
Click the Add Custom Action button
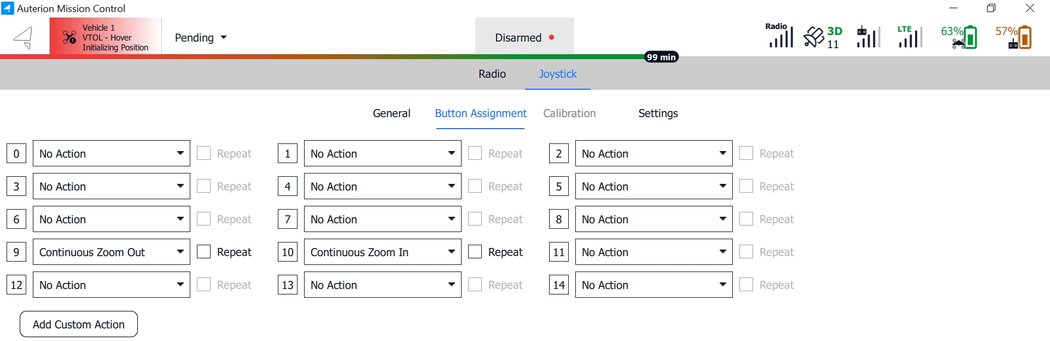79,325
